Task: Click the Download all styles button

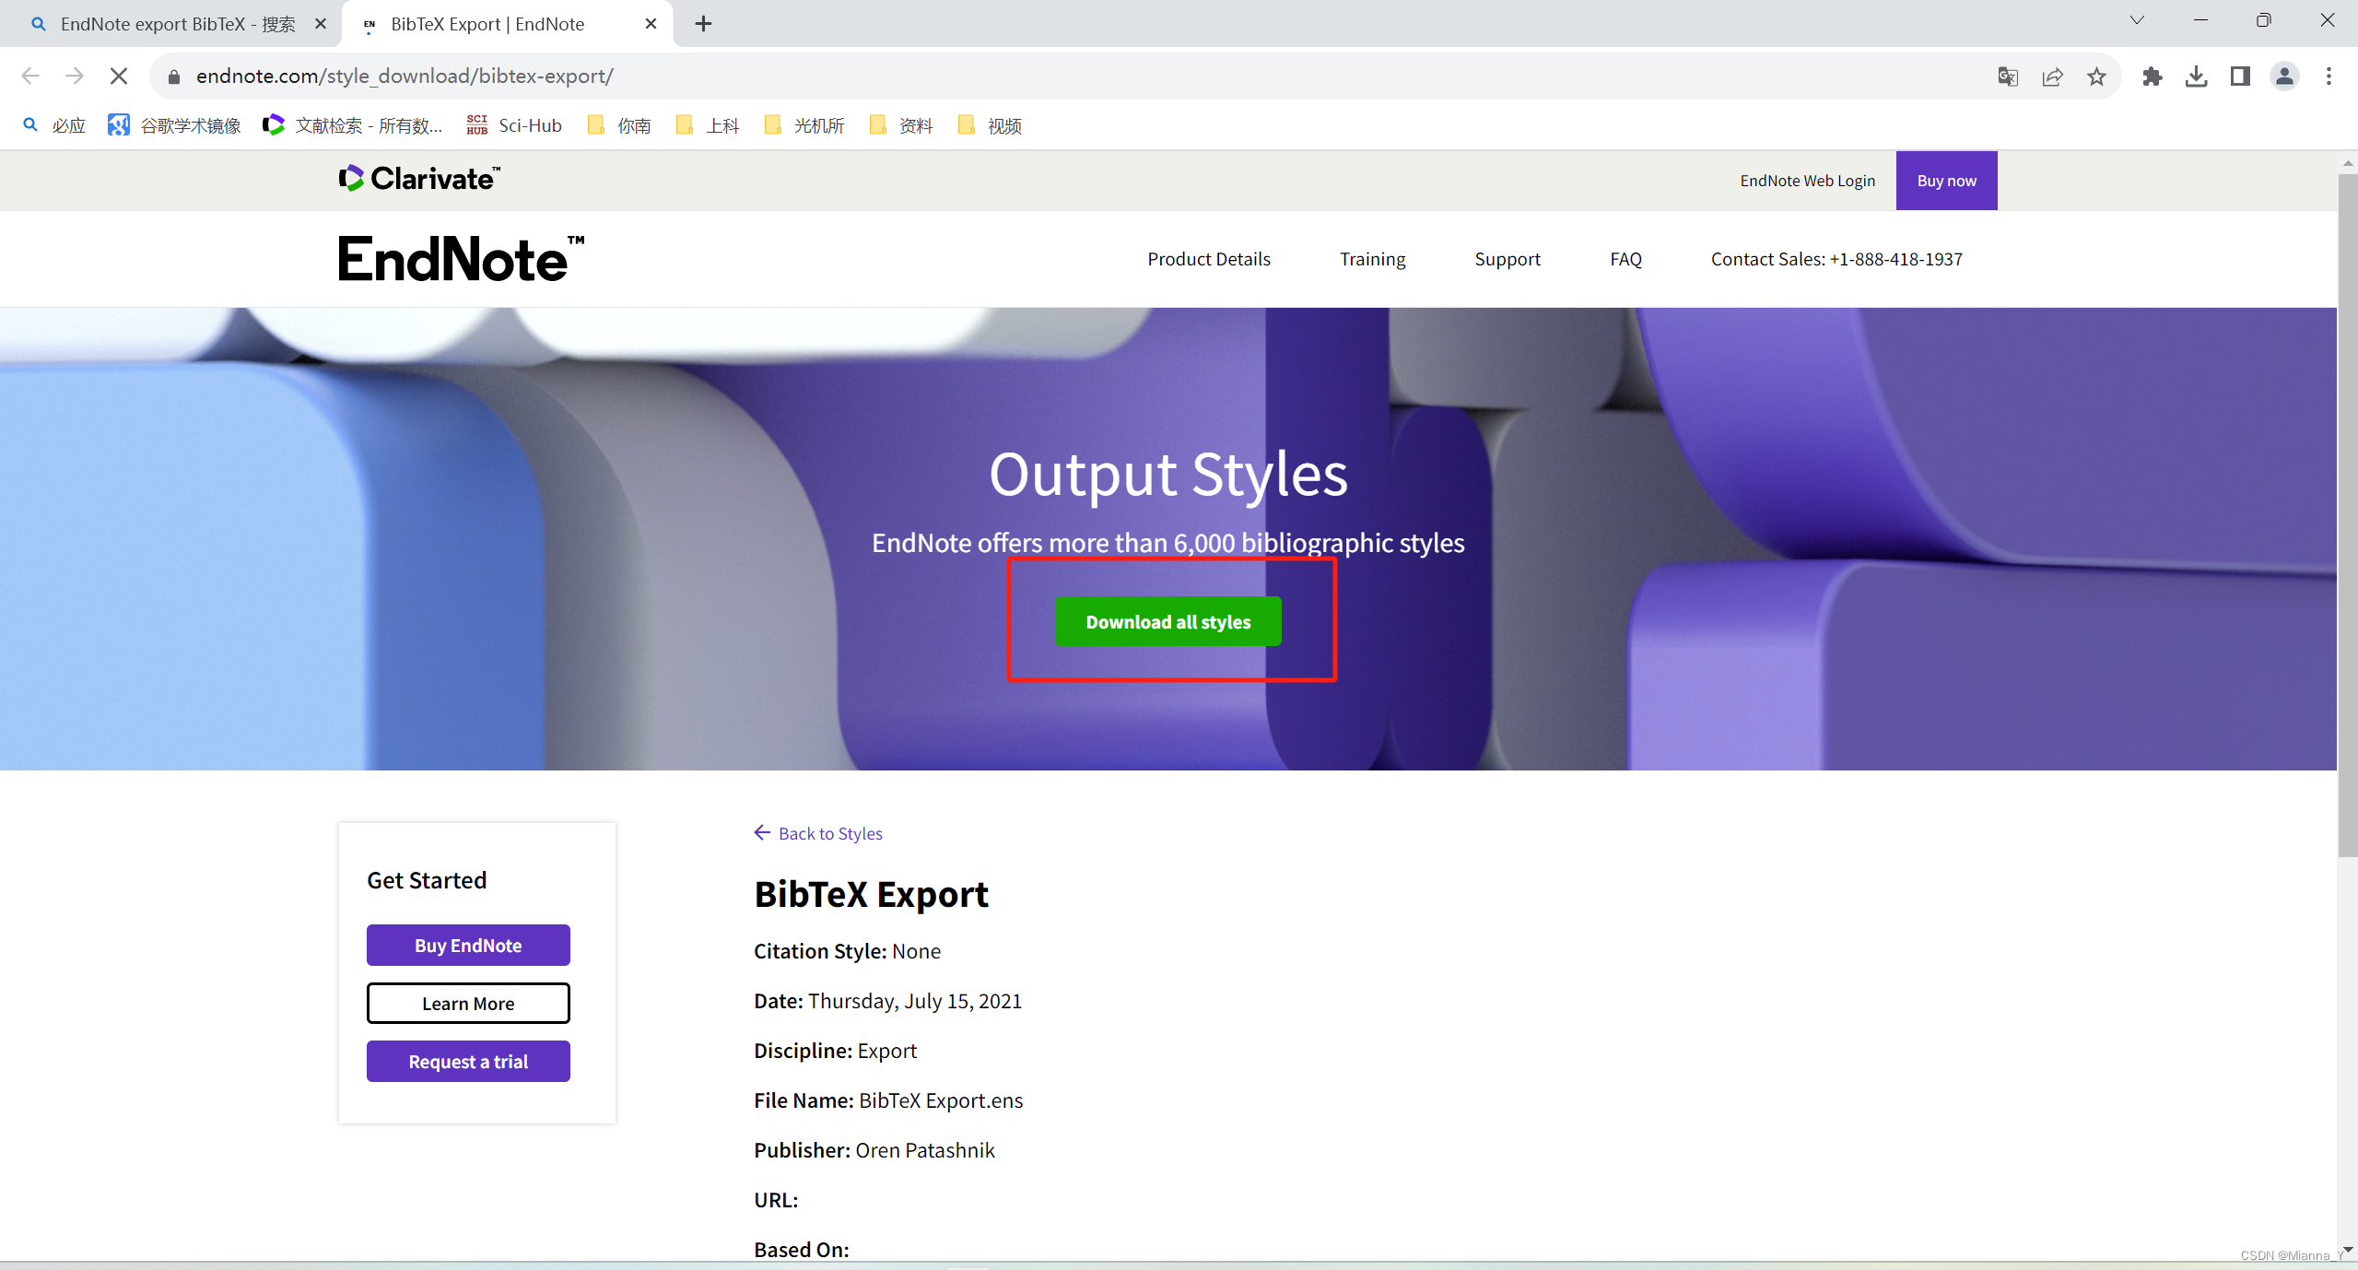Action: tap(1167, 621)
